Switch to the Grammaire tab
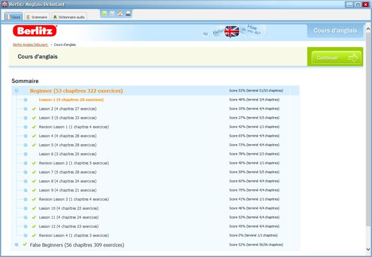Image resolution: width=372 pixels, height=257 pixels. pyautogui.click(x=37, y=17)
